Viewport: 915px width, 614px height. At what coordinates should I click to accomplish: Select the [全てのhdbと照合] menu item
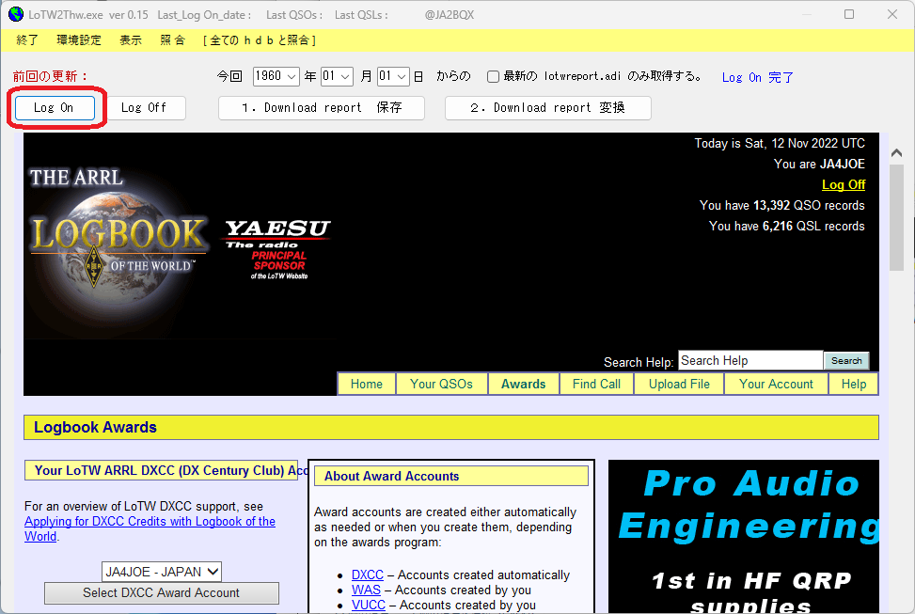[x=260, y=40]
